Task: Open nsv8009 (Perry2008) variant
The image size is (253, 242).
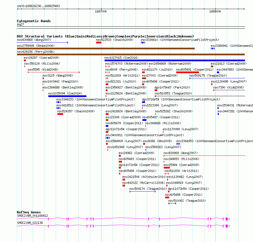Action: coord(121,70)
